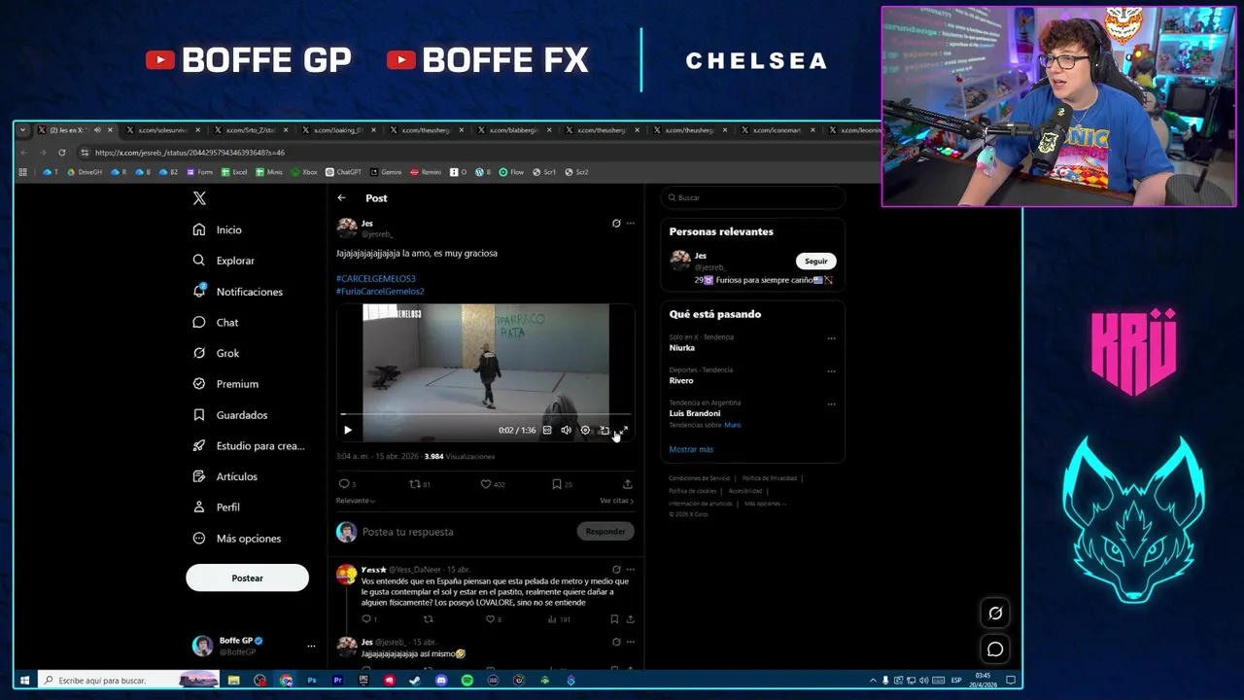Screen dimensions: 1244x700
Task: Open the ChatGPT bookmark
Action: 343,172
